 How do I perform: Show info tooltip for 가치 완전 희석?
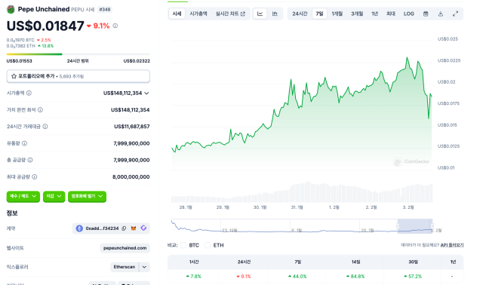(x=40, y=110)
